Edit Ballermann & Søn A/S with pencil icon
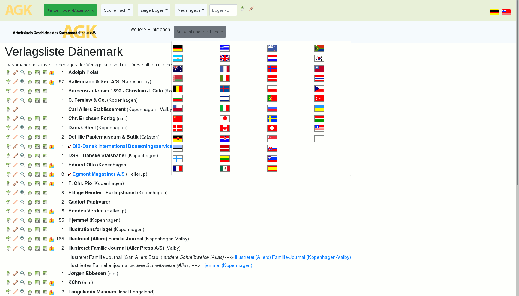 coord(16,82)
